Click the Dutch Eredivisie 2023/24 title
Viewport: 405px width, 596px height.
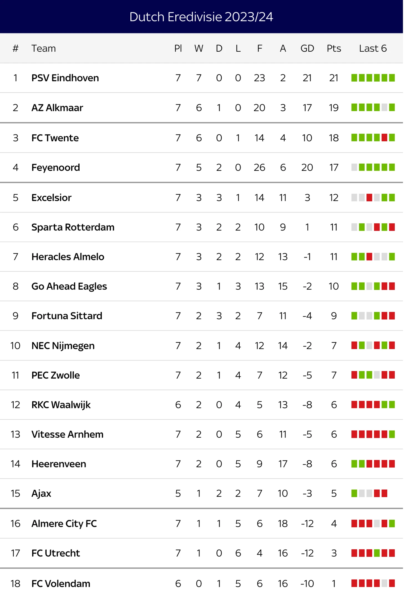click(201, 17)
